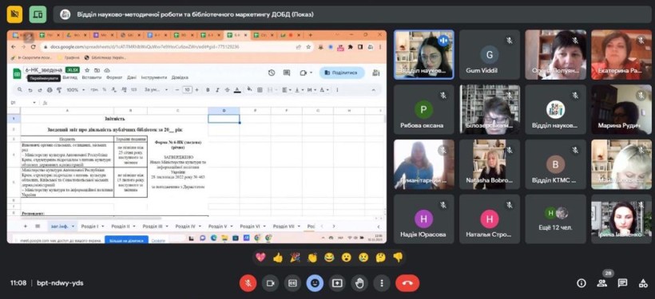Leave the call with red hang-up button

[x=407, y=283]
